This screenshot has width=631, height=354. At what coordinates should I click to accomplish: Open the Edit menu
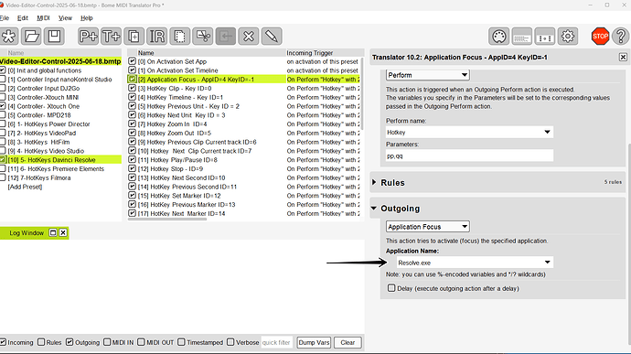[x=23, y=18]
